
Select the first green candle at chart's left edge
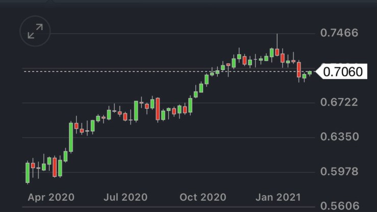28,172
